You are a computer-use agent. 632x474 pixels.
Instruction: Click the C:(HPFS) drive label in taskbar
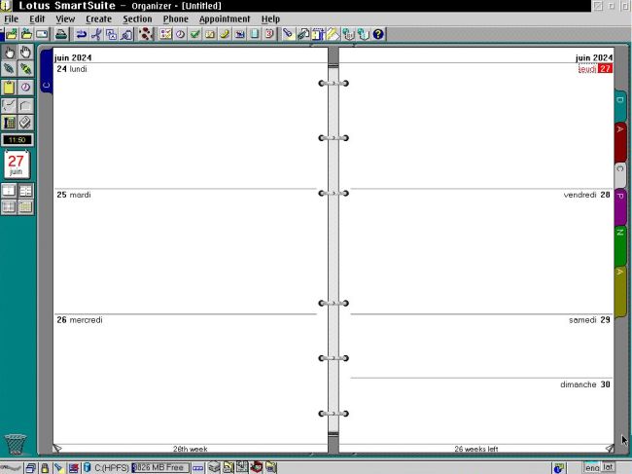(x=112, y=467)
